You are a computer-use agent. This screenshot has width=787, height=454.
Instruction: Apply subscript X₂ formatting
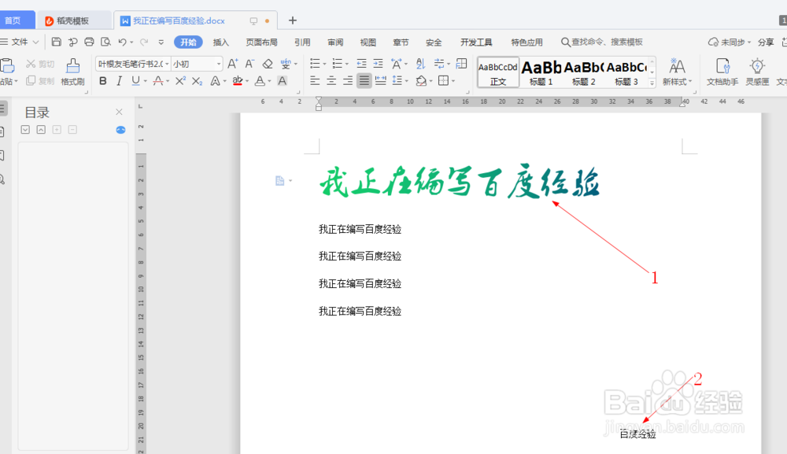coord(197,81)
